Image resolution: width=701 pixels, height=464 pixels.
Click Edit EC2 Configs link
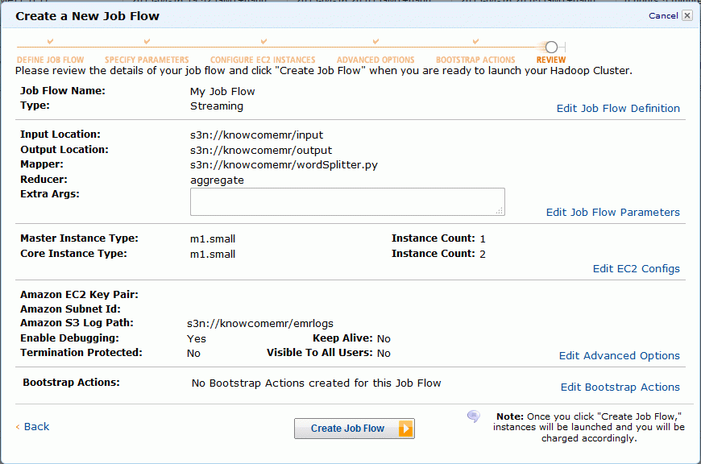click(637, 269)
